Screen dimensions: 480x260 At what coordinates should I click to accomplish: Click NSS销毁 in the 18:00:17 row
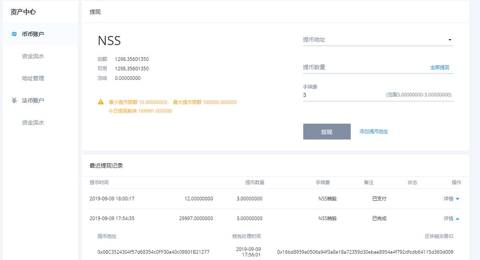[x=328, y=198]
